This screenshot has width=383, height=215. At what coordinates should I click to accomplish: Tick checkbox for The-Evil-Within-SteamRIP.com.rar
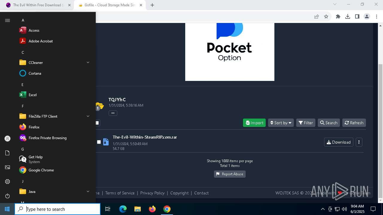[99, 142]
